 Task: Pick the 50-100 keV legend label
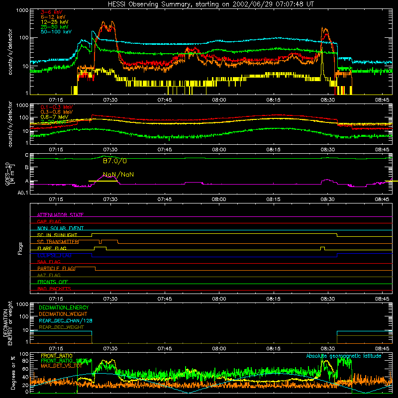[x=56, y=32]
